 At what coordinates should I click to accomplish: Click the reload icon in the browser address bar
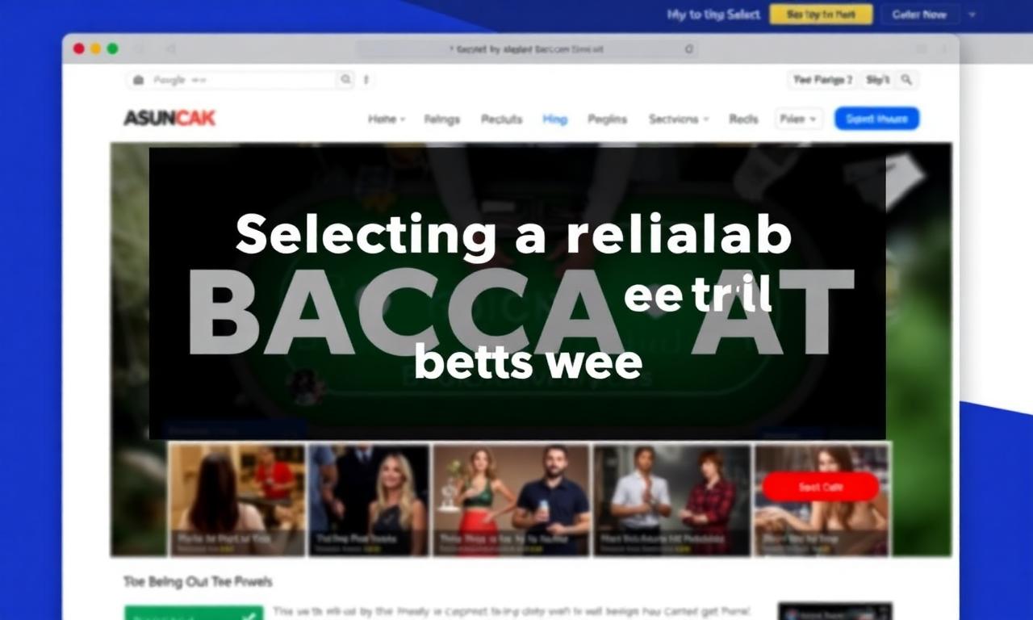pos(688,49)
